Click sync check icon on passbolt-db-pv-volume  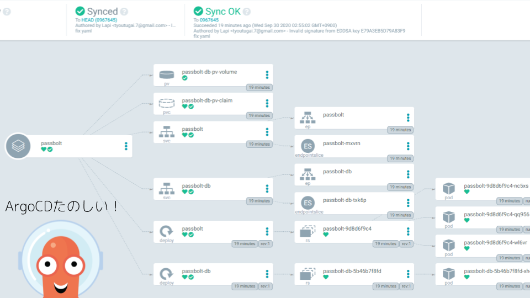[184, 78]
